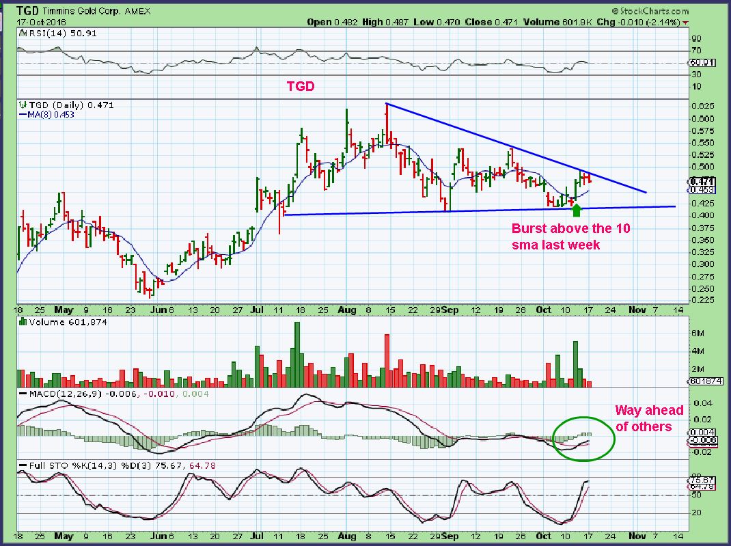Click the blue MA(8) legend line marker
Viewport: 731px width, 546px height.
point(23,115)
